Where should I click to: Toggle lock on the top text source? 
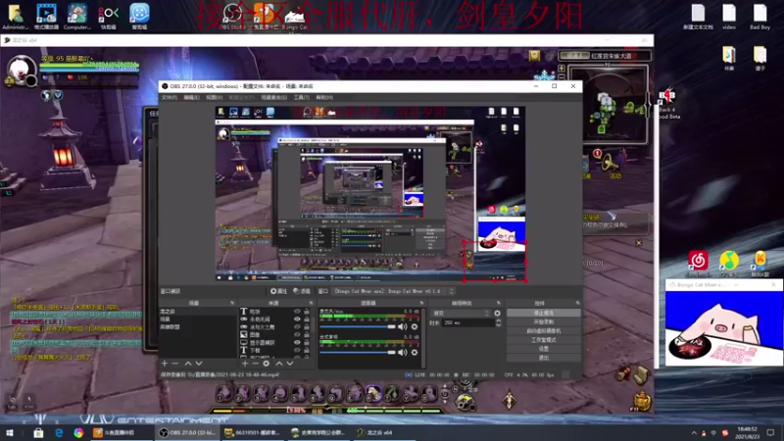click(x=307, y=312)
